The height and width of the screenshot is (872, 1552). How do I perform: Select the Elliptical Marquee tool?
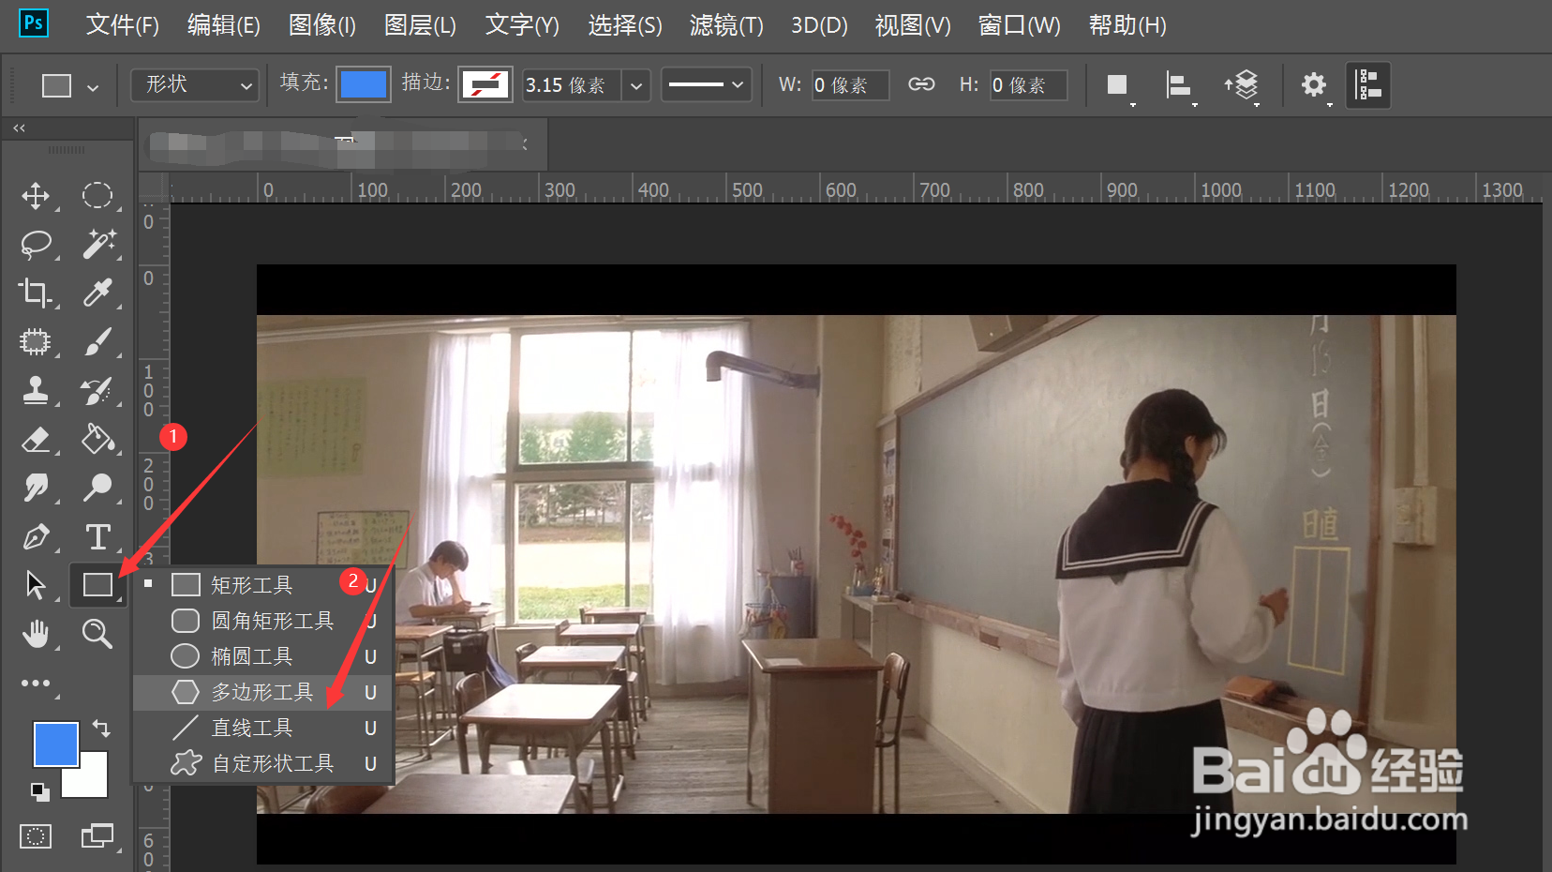pyautogui.click(x=97, y=195)
